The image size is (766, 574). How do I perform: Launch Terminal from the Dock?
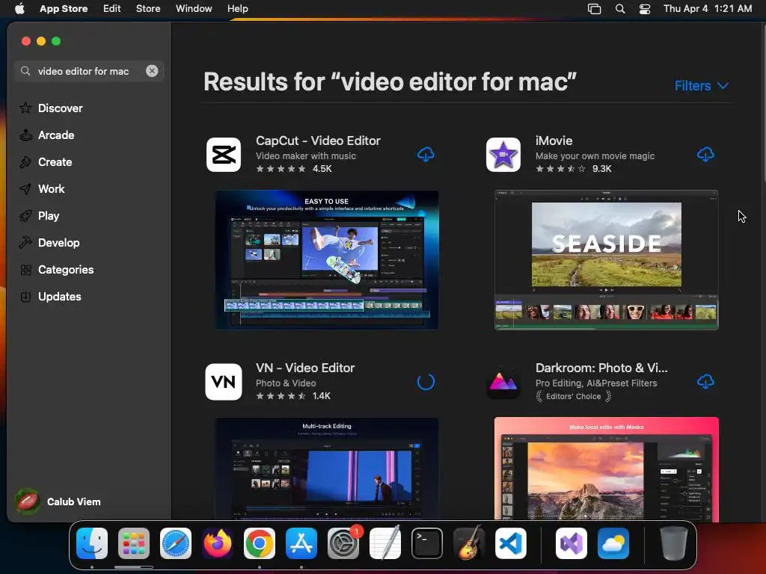pyautogui.click(x=427, y=543)
